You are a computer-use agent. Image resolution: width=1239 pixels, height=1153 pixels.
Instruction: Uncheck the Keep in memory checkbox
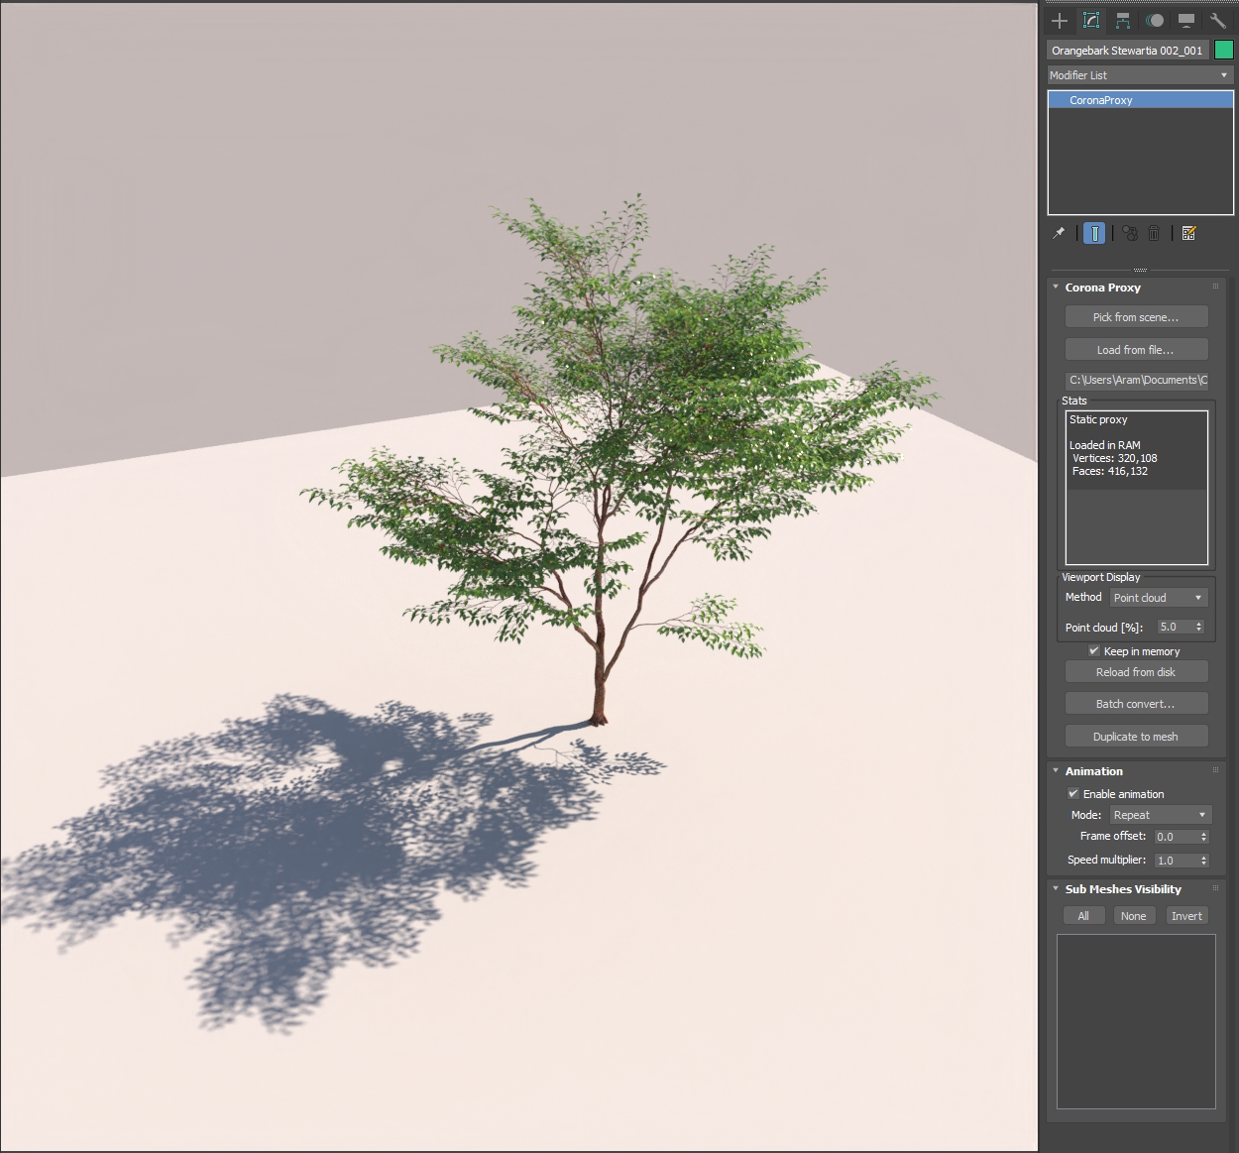point(1094,651)
